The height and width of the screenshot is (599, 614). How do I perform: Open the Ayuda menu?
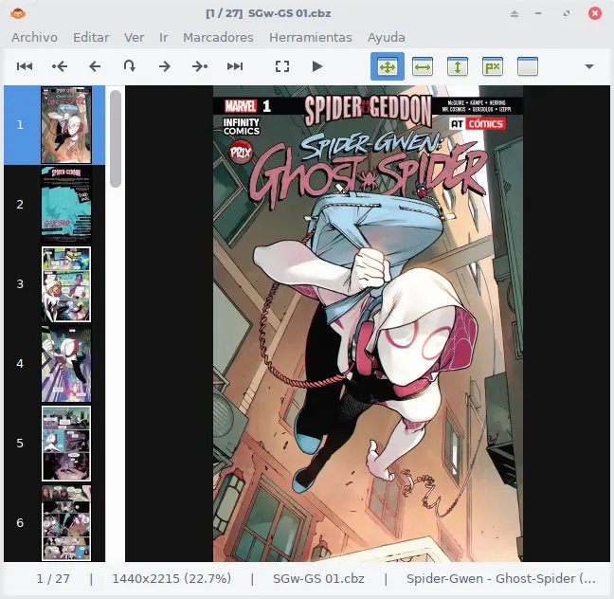(386, 38)
